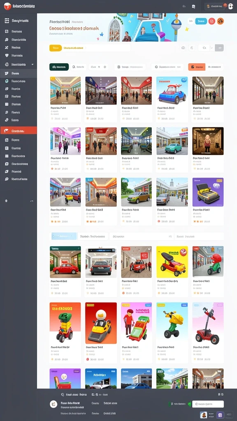
Task: Click the white input field in the bottom bar
Action: click(x=208, y=404)
